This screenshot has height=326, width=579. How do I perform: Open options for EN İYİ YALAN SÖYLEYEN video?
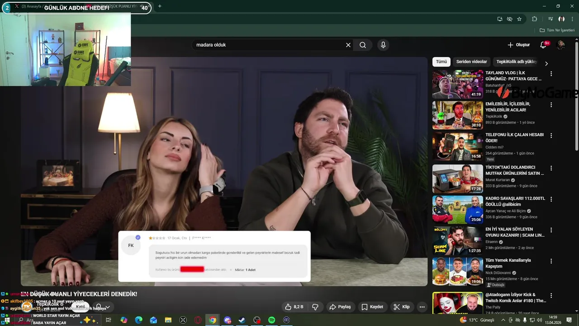pos(551,230)
